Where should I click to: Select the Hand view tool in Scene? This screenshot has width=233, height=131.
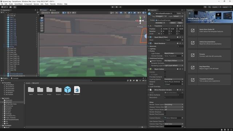42,18
